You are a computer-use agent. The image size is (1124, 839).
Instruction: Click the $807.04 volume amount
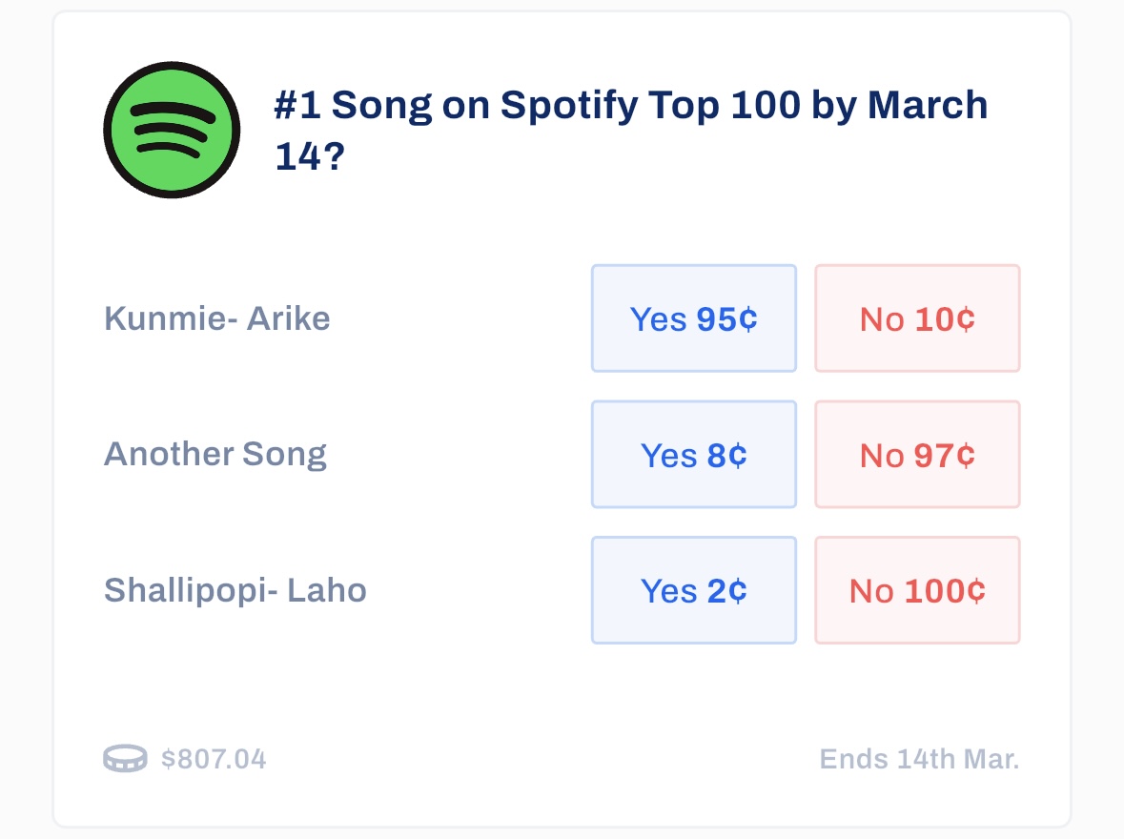coord(214,760)
